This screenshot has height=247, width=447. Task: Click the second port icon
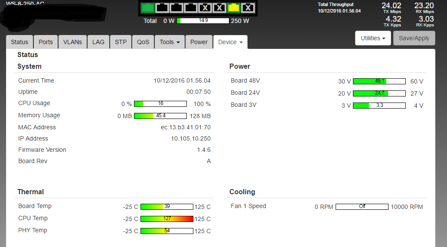point(162,7)
